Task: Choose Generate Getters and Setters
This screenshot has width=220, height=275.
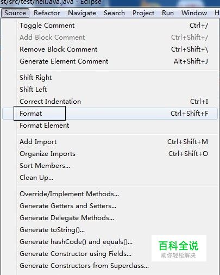Action: pyautogui.click(x=110, y=206)
